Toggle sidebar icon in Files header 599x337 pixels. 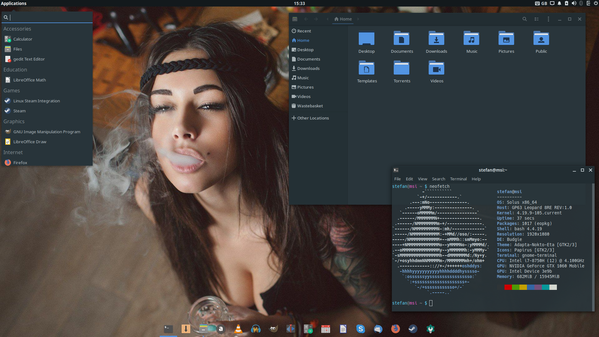tap(294, 19)
